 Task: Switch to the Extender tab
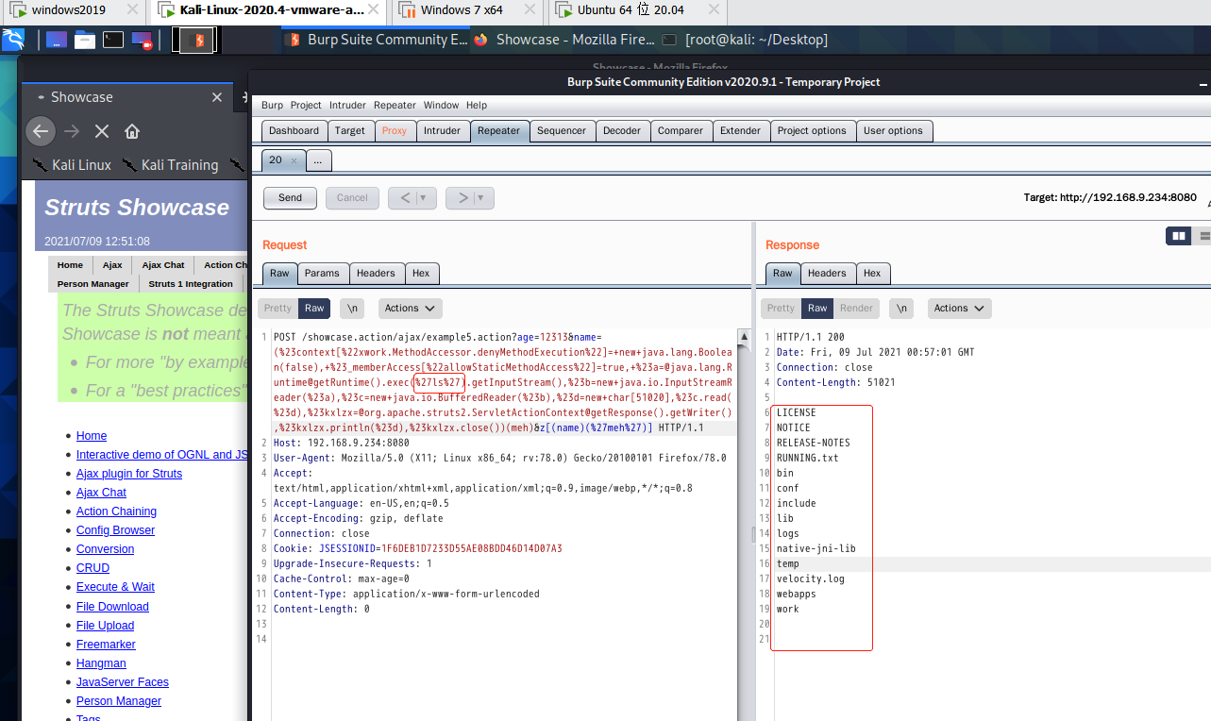(740, 130)
